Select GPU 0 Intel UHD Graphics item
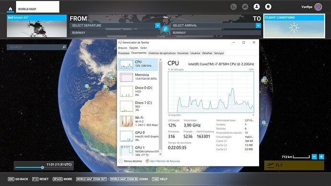The image size is (331, 186). (138, 136)
